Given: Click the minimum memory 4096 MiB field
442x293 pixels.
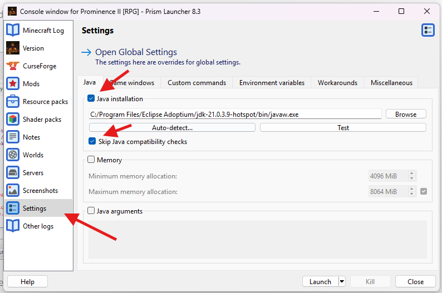Looking at the screenshot, I should click(x=388, y=176).
